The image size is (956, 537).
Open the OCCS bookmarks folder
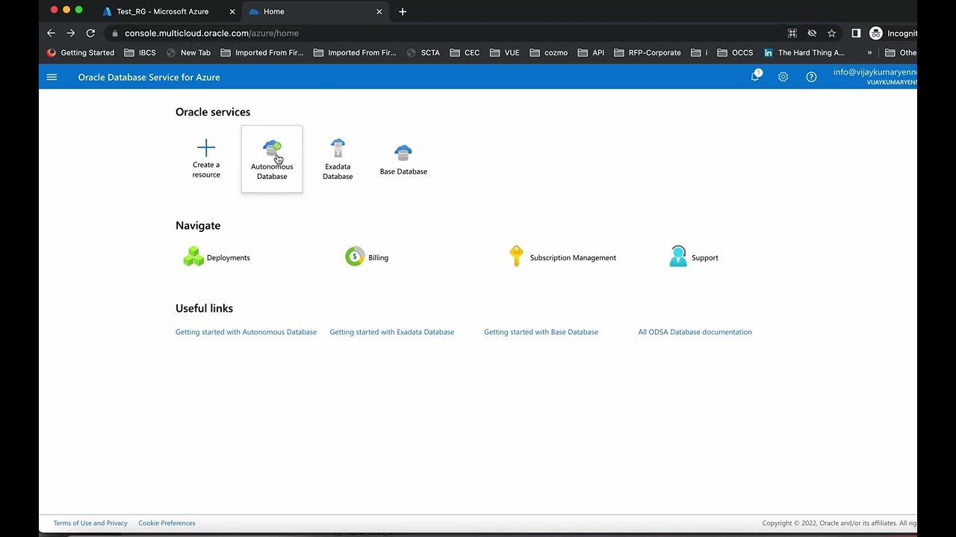click(x=735, y=52)
